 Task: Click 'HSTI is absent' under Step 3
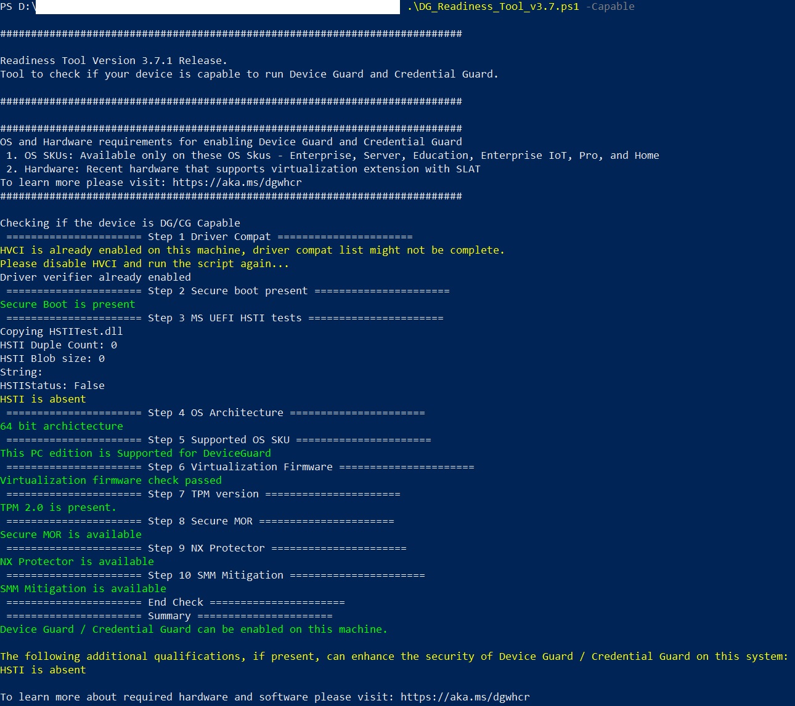[43, 399]
